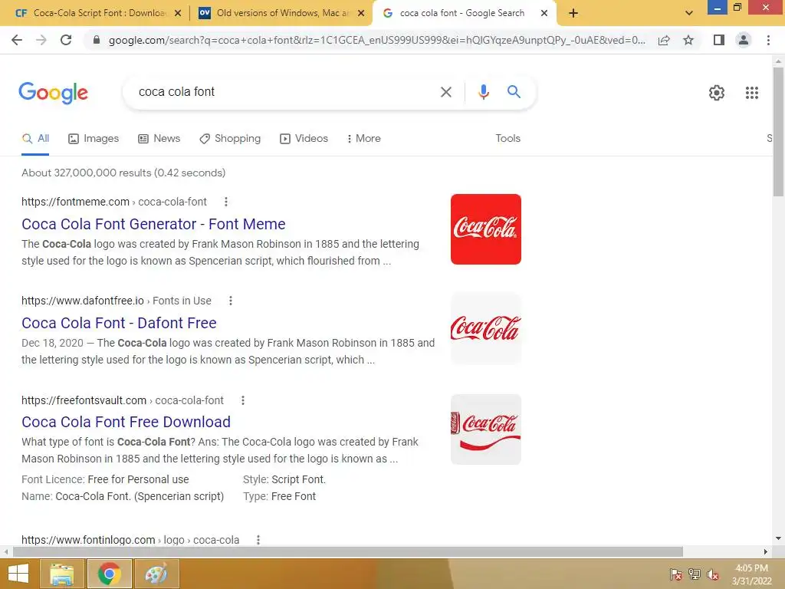
Task: Click the Chrome taskbar icon
Action: coord(109,574)
